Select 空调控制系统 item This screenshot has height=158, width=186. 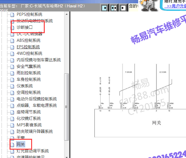click(x=29, y=92)
